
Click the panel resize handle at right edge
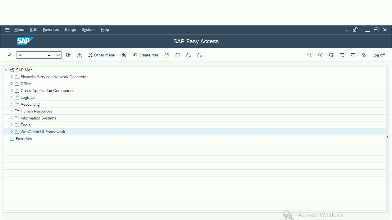click(x=388, y=138)
